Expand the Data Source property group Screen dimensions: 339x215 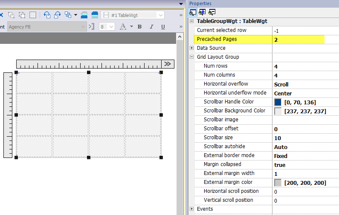pyautogui.click(x=192, y=48)
